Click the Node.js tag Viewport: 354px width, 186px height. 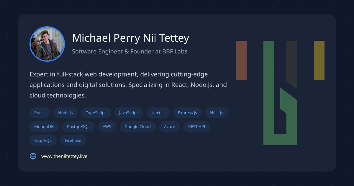coord(65,113)
